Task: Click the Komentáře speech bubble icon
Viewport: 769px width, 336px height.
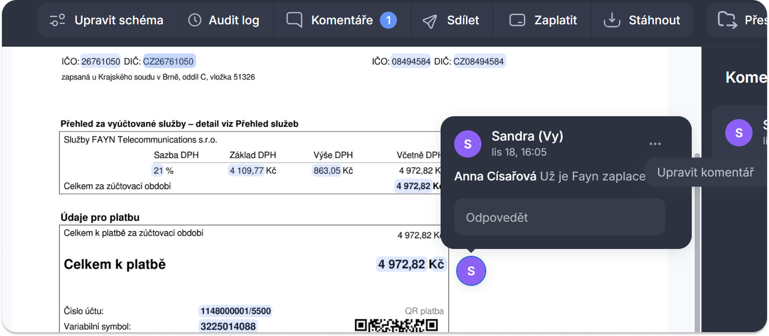Action: (294, 20)
